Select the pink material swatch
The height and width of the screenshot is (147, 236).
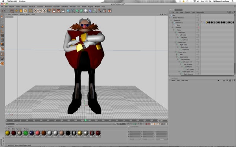tap(38, 133)
